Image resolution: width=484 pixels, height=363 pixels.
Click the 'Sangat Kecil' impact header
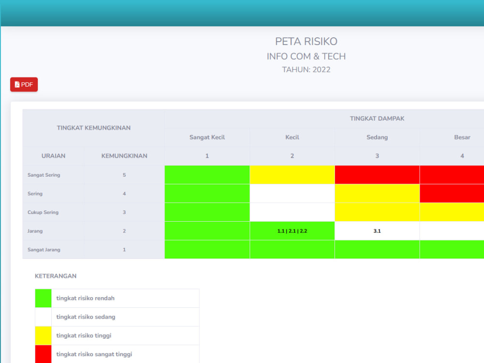pyautogui.click(x=207, y=137)
